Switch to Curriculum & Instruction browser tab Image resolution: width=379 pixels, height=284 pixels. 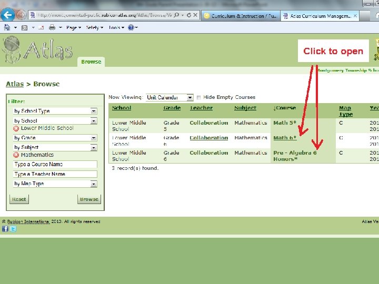[241, 16]
